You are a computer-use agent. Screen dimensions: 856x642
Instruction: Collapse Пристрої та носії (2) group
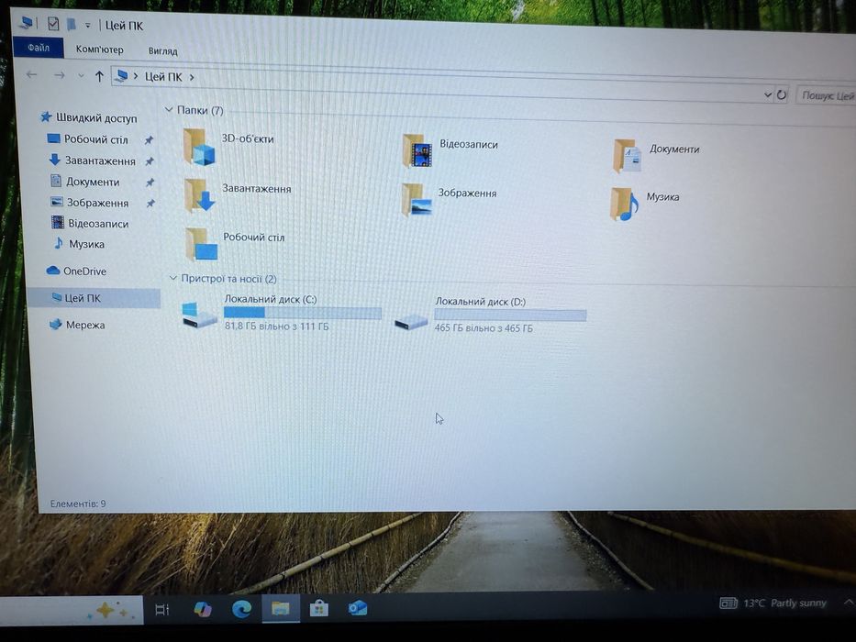point(173,278)
